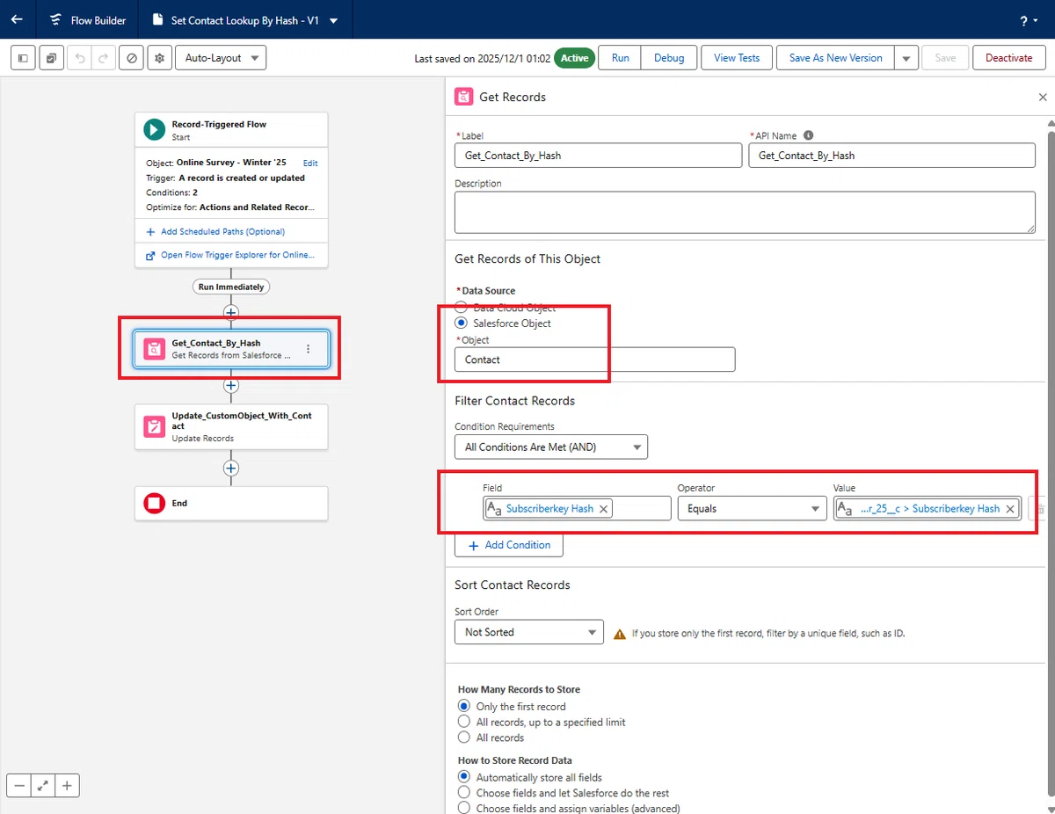
Task: Select Choose fields and assign variables (advanced)
Action: click(x=464, y=809)
